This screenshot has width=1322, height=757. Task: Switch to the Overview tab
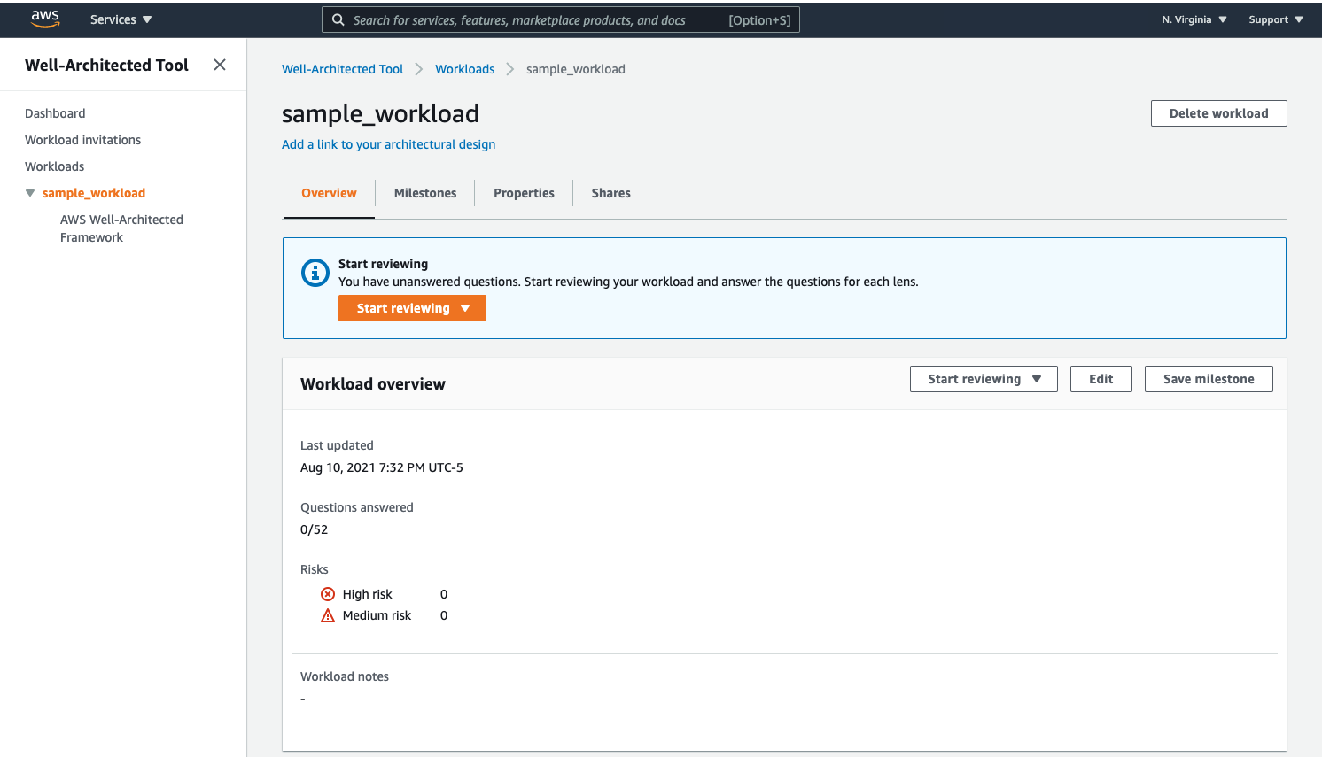click(329, 193)
